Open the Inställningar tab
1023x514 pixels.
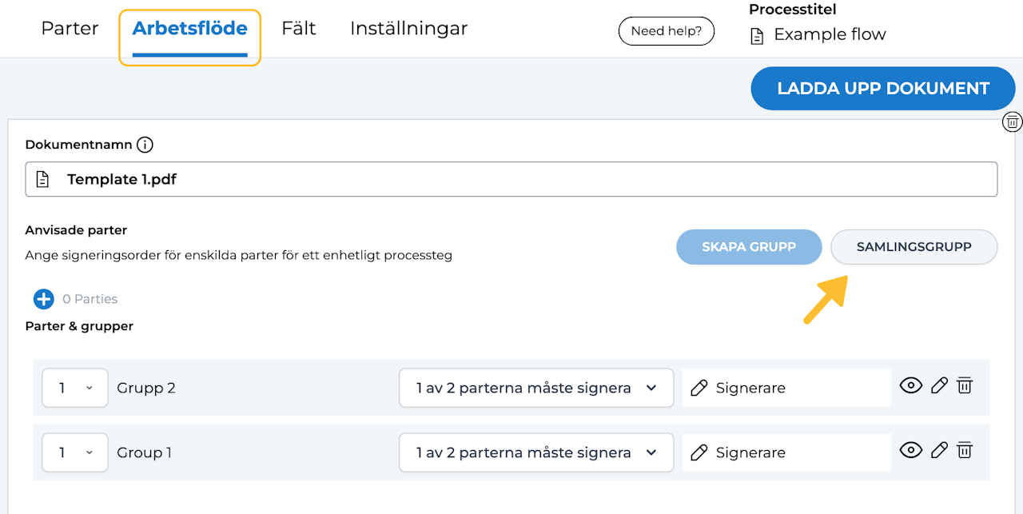click(x=408, y=29)
